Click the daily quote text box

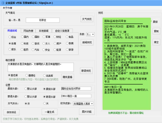coord(40,67)
